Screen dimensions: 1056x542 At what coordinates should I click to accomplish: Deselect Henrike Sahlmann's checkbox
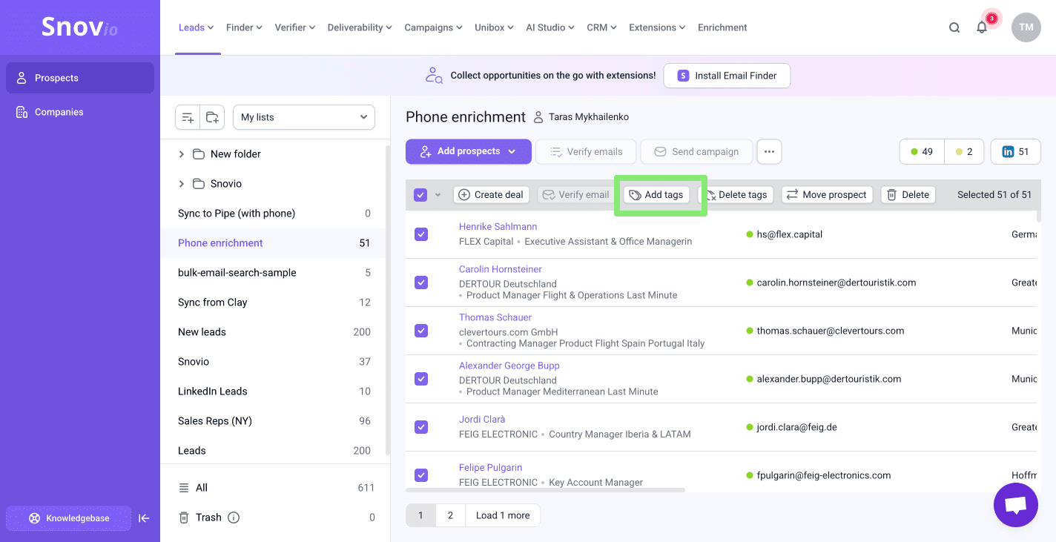pyautogui.click(x=421, y=234)
